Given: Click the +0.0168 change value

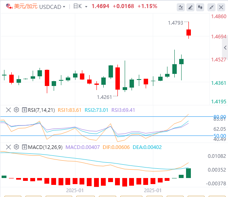Looking at the screenshot, I should pyautogui.click(x=123, y=6).
